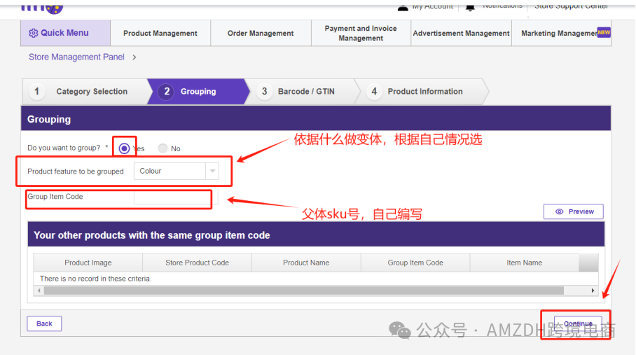Open Product Management menu
The image size is (636, 355).
(160, 33)
